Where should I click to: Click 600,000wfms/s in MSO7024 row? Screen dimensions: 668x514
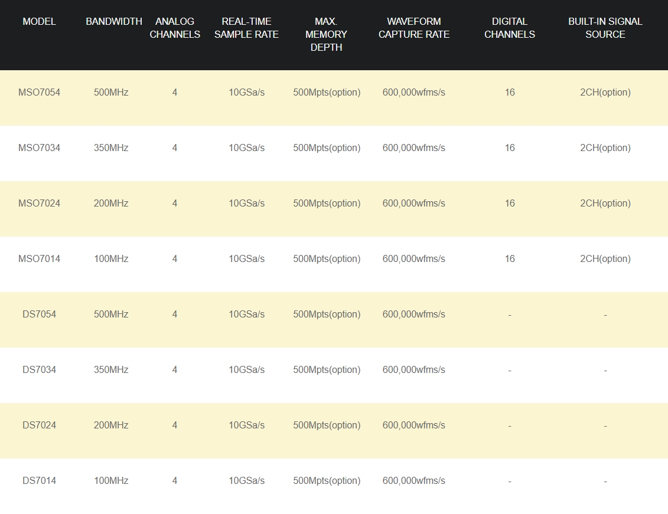click(x=413, y=203)
